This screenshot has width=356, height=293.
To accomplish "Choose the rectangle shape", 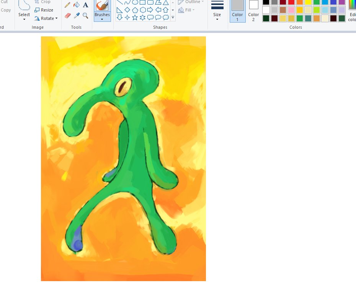I will pos(142,3).
